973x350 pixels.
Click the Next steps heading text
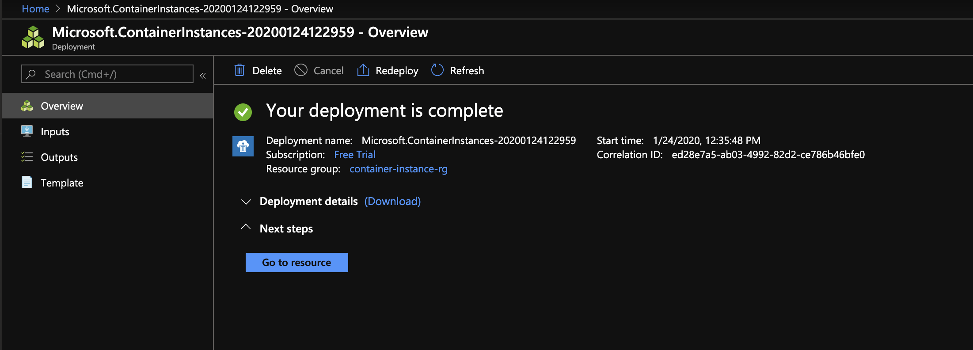click(x=286, y=228)
